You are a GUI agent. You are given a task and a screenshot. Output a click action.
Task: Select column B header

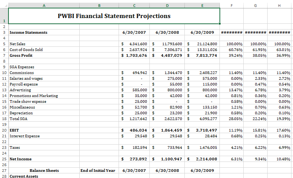point(99,6)
